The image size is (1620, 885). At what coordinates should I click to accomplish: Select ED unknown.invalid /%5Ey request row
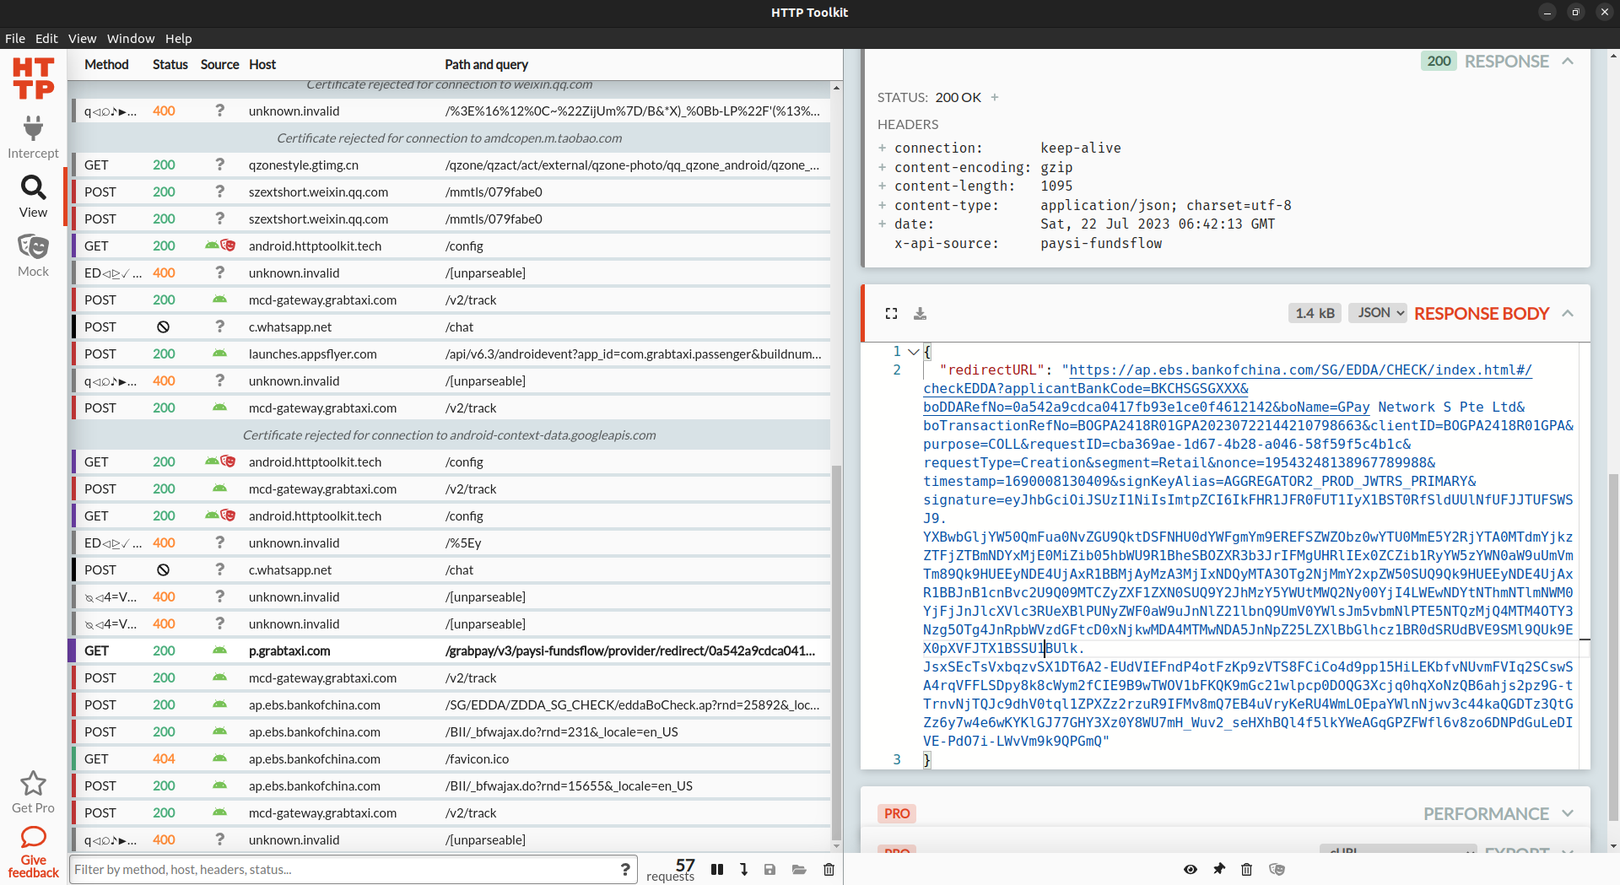coord(449,542)
